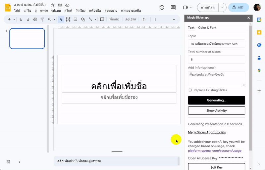Viewport: 265px width, 170px height.
Task: Select the Text tab in MagicSlides
Action: click(191, 28)
